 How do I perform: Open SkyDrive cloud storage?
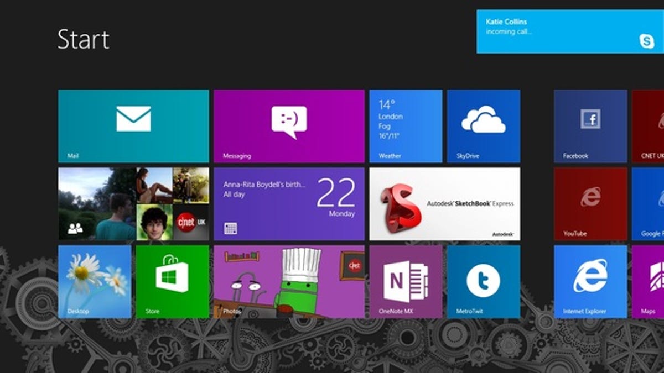pos(484,126)
